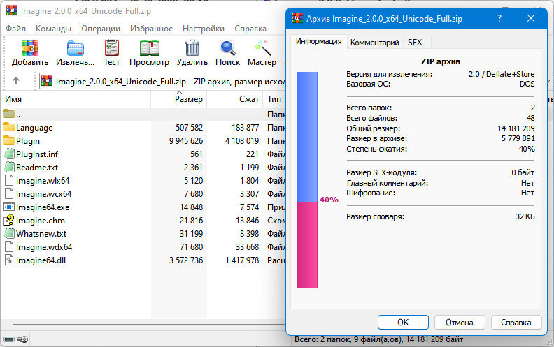Open the Файл menu

[x=15, y=29]
